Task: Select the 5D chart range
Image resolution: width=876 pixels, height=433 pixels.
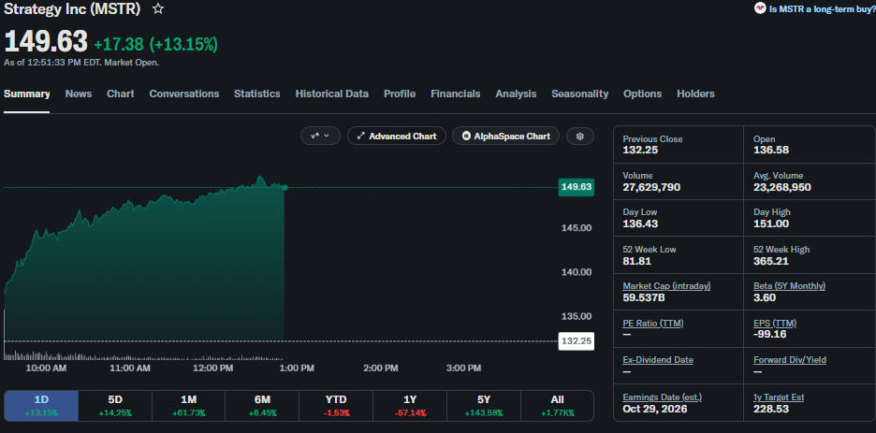Action: click(115, 406)
